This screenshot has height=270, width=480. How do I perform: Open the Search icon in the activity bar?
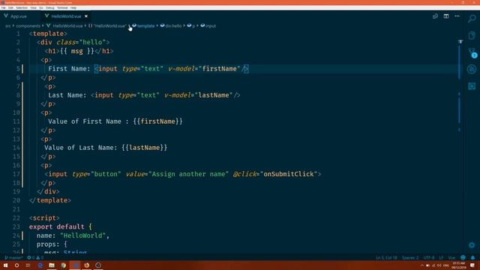pyautogui.click(x=472, y=18)
